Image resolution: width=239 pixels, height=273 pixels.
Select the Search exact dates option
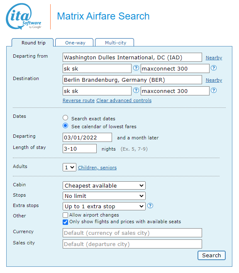click(x=65, y=118)
